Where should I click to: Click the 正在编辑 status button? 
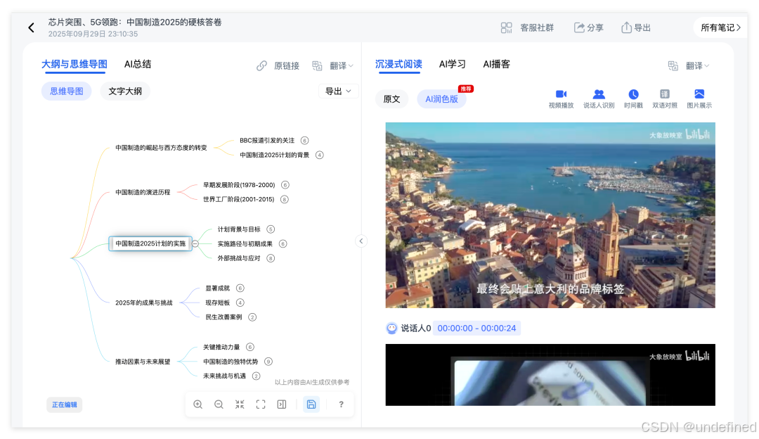pos(65,405)
